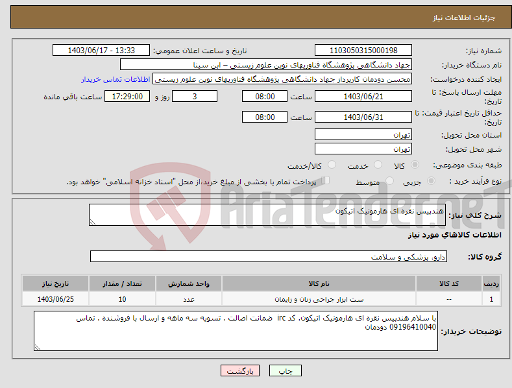
Task: Click the price validity date 1403/06/31
Action: pyautogui.click(x=363, y=117)
